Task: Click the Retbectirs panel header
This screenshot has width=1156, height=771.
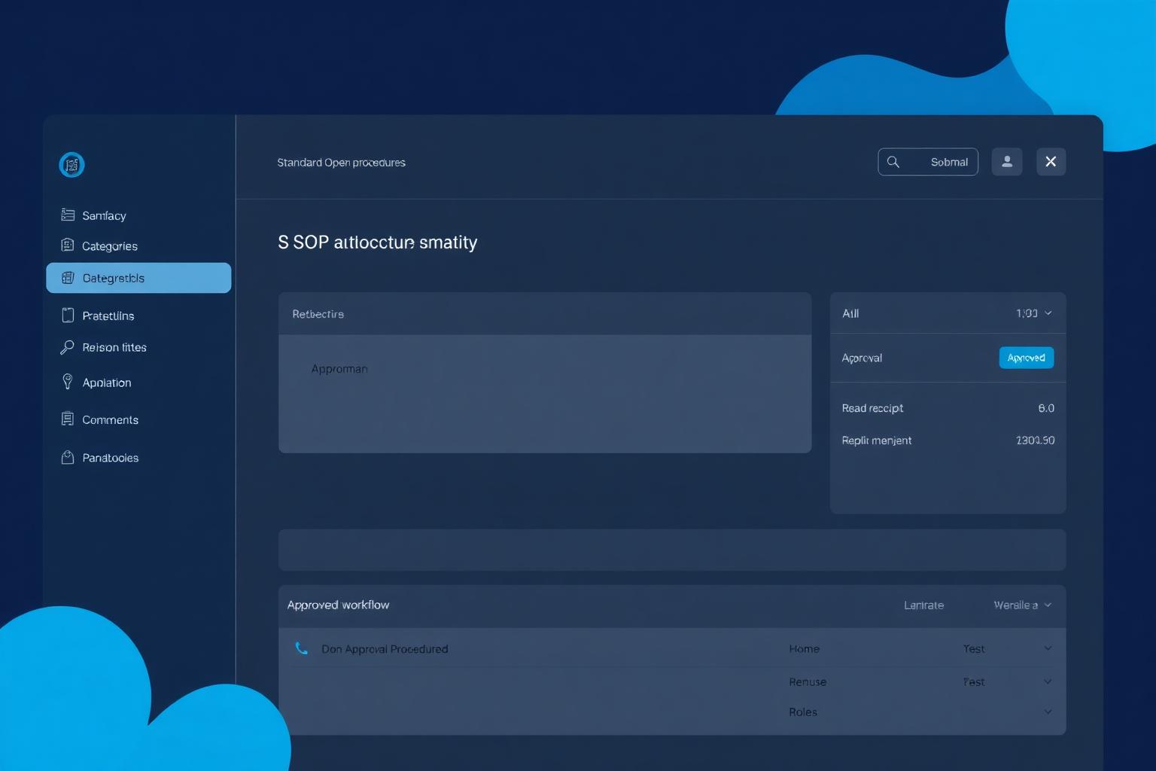Action: (x=545, y=314)
